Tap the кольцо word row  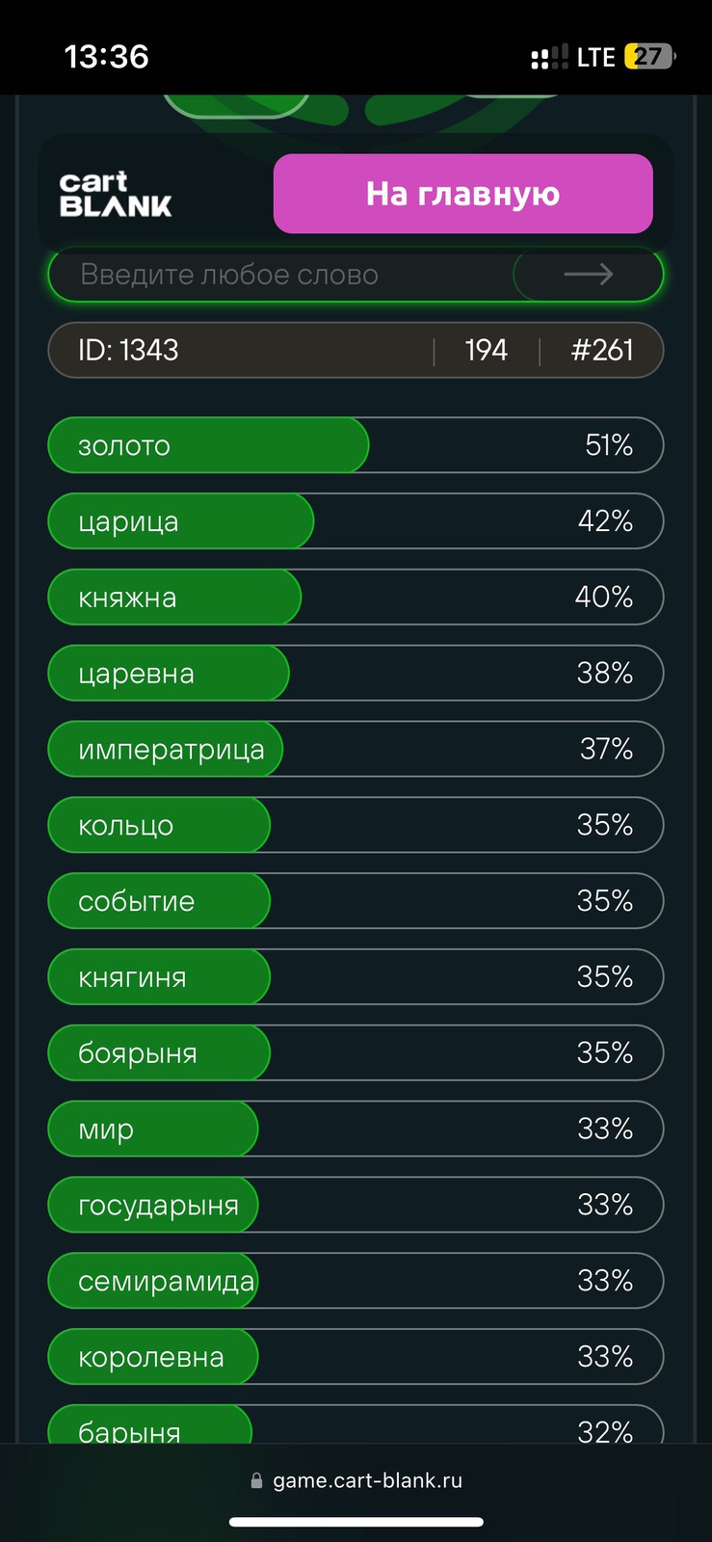coord(356,826)
